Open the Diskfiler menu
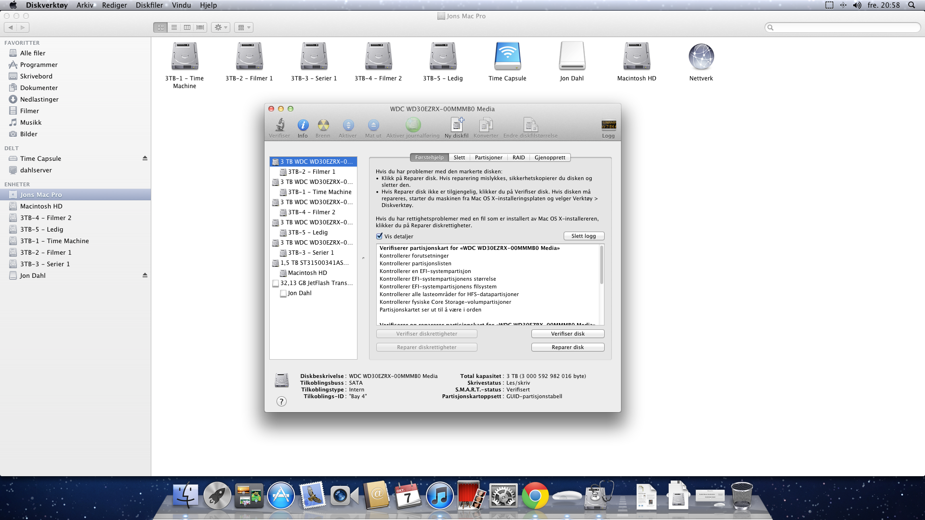 149,5
